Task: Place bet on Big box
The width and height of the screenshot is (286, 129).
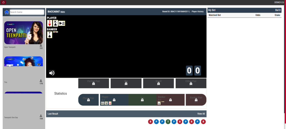Action: pyautogui.click(x=126, y=83)
